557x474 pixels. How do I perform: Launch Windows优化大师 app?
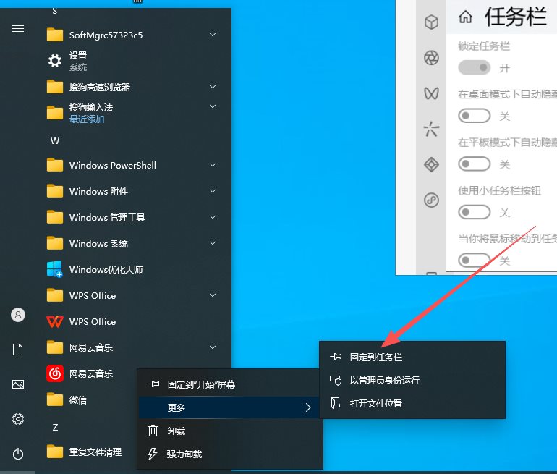click(x=95, y=270)
